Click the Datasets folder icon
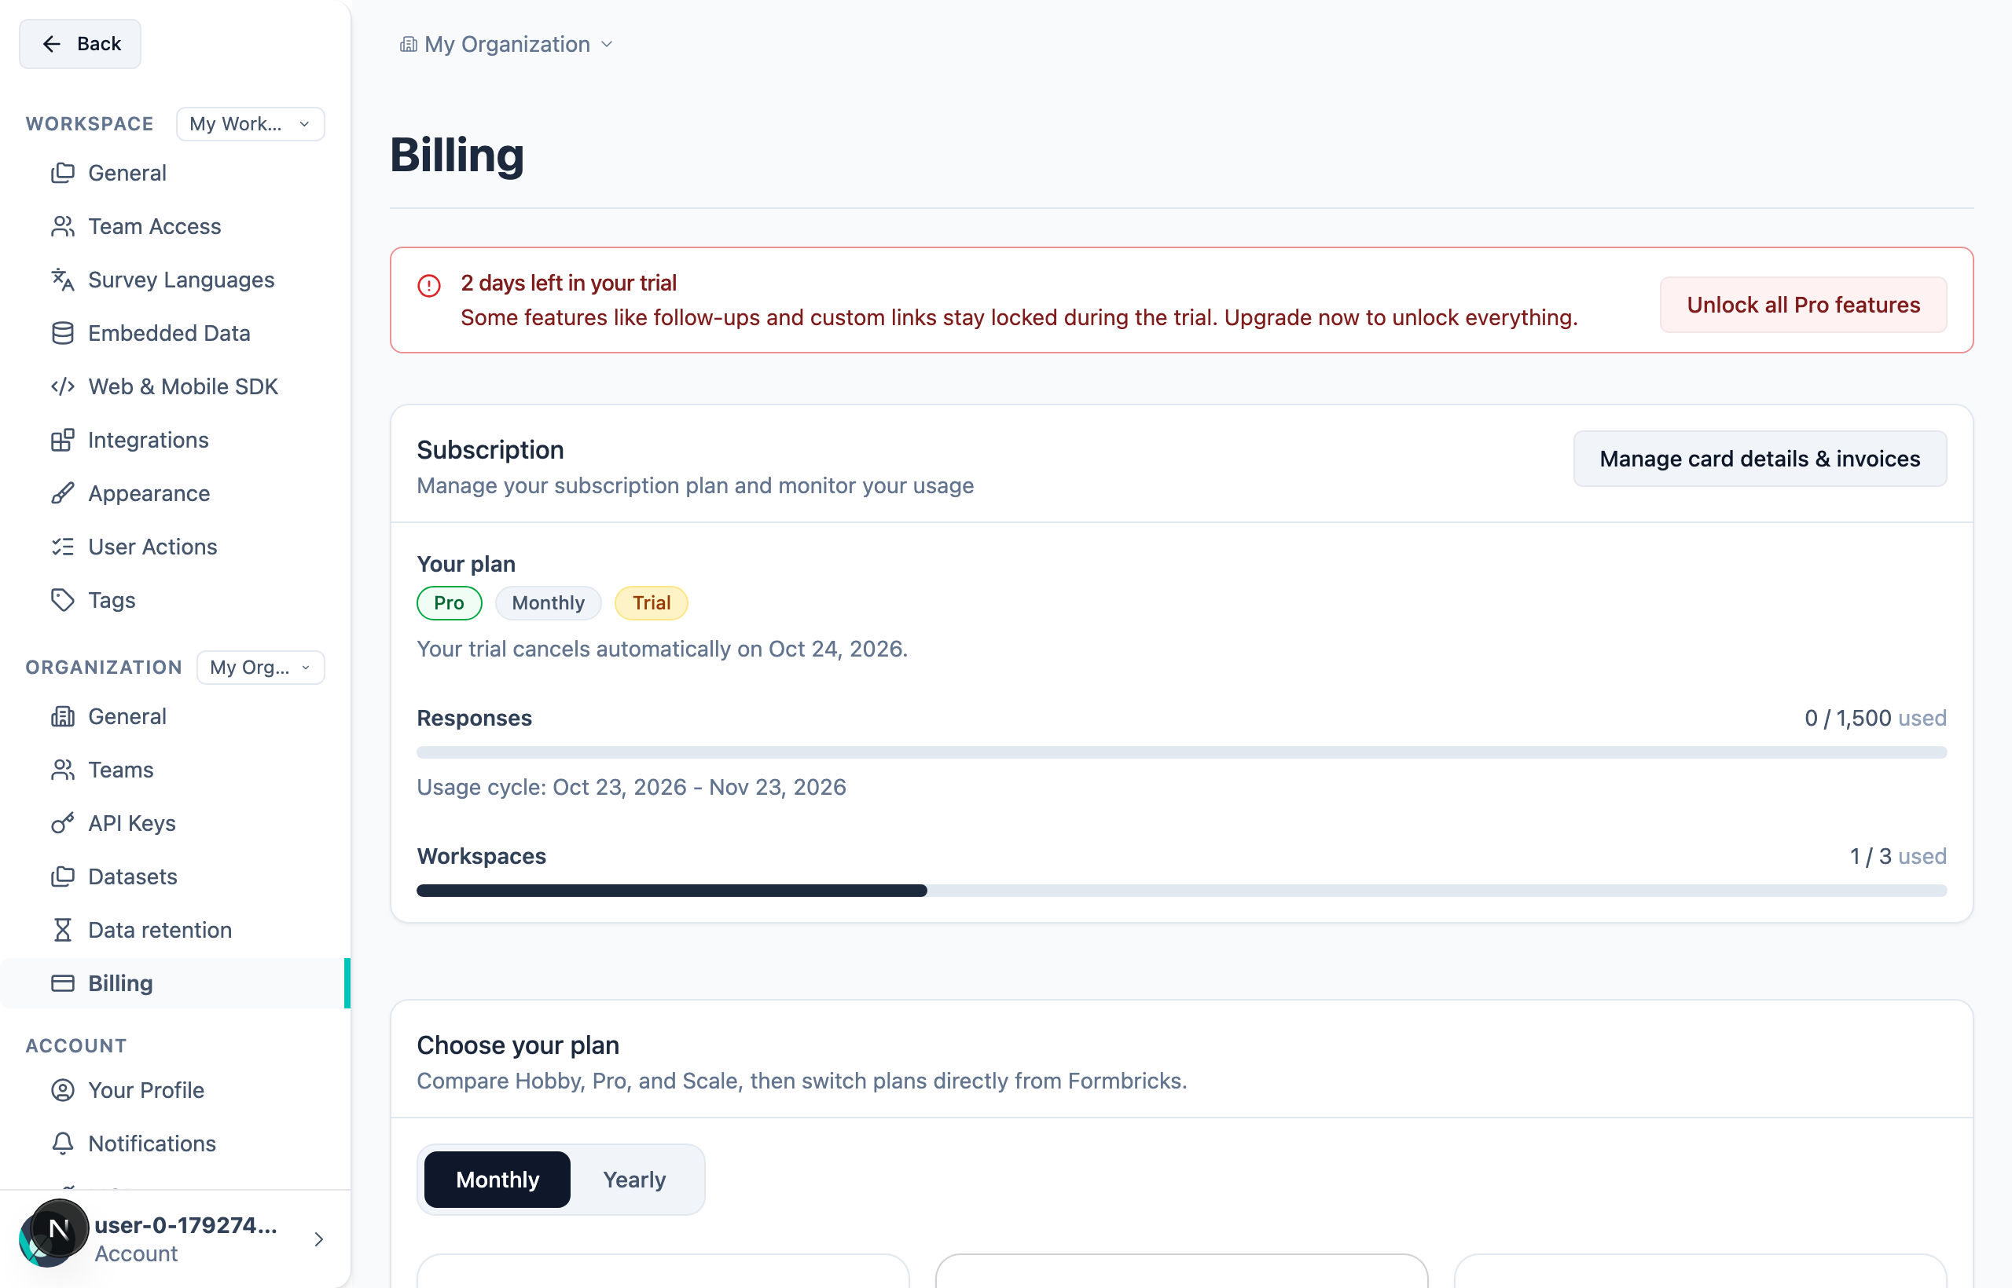The height and width of the screenshot is (1288, 2012). coord(63,876)
